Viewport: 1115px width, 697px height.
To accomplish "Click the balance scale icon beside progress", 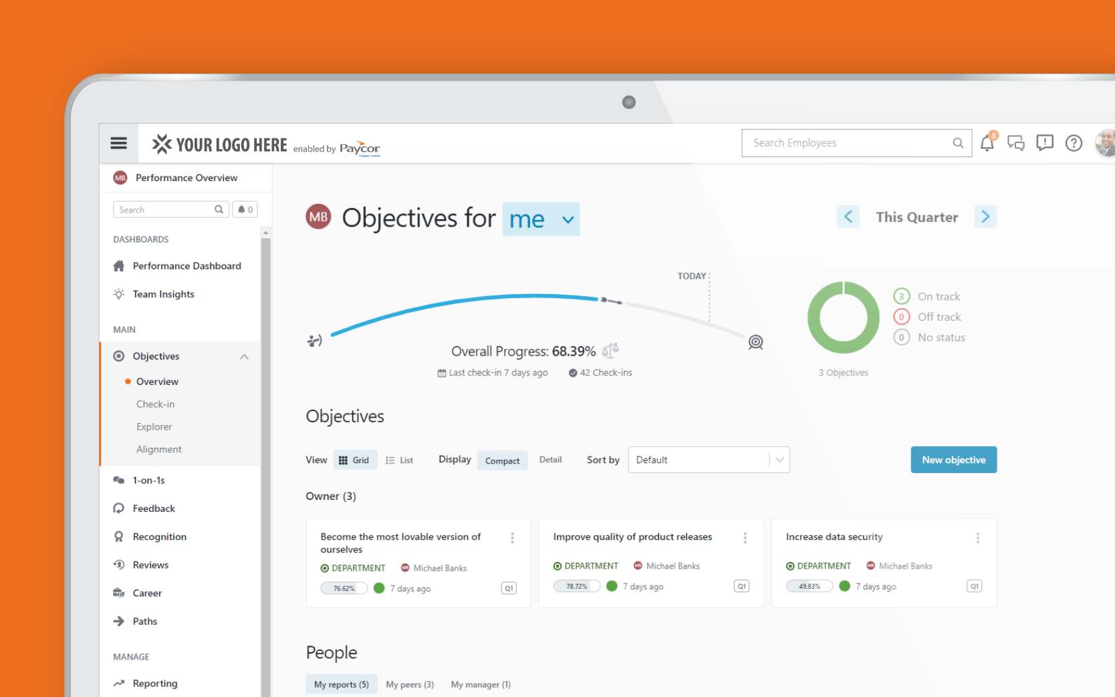I will tap(610, 350).
